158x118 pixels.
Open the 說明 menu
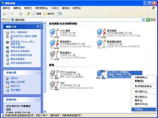[x=77, y=8]
